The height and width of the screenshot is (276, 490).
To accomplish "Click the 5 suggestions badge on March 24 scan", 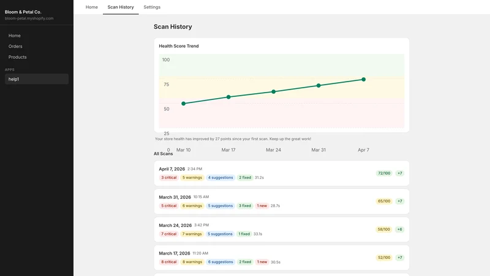I will pos(220,234).
